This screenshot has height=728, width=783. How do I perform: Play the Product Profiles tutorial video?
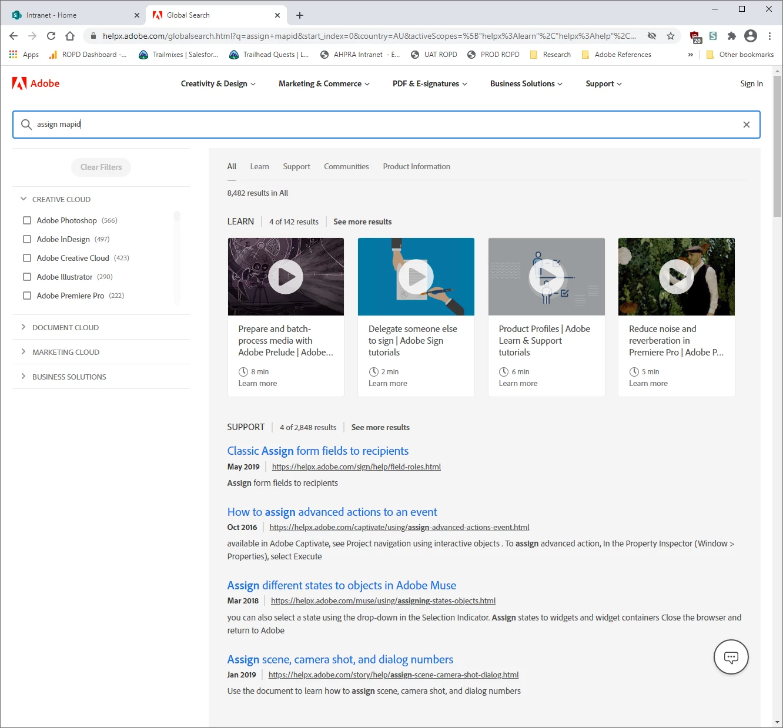point(547,277)
